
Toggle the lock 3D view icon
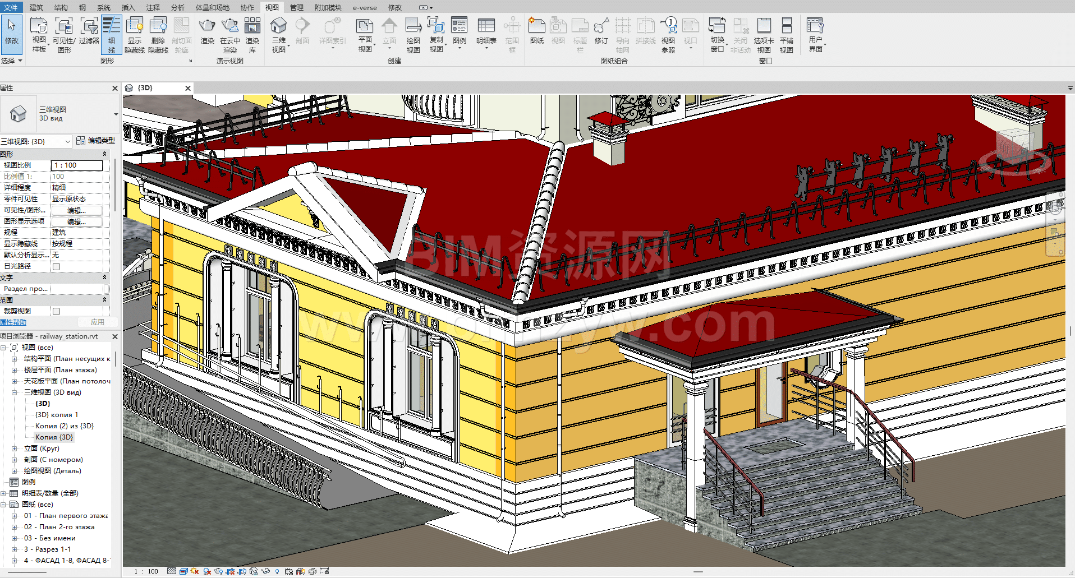click(x=254, y=571)
